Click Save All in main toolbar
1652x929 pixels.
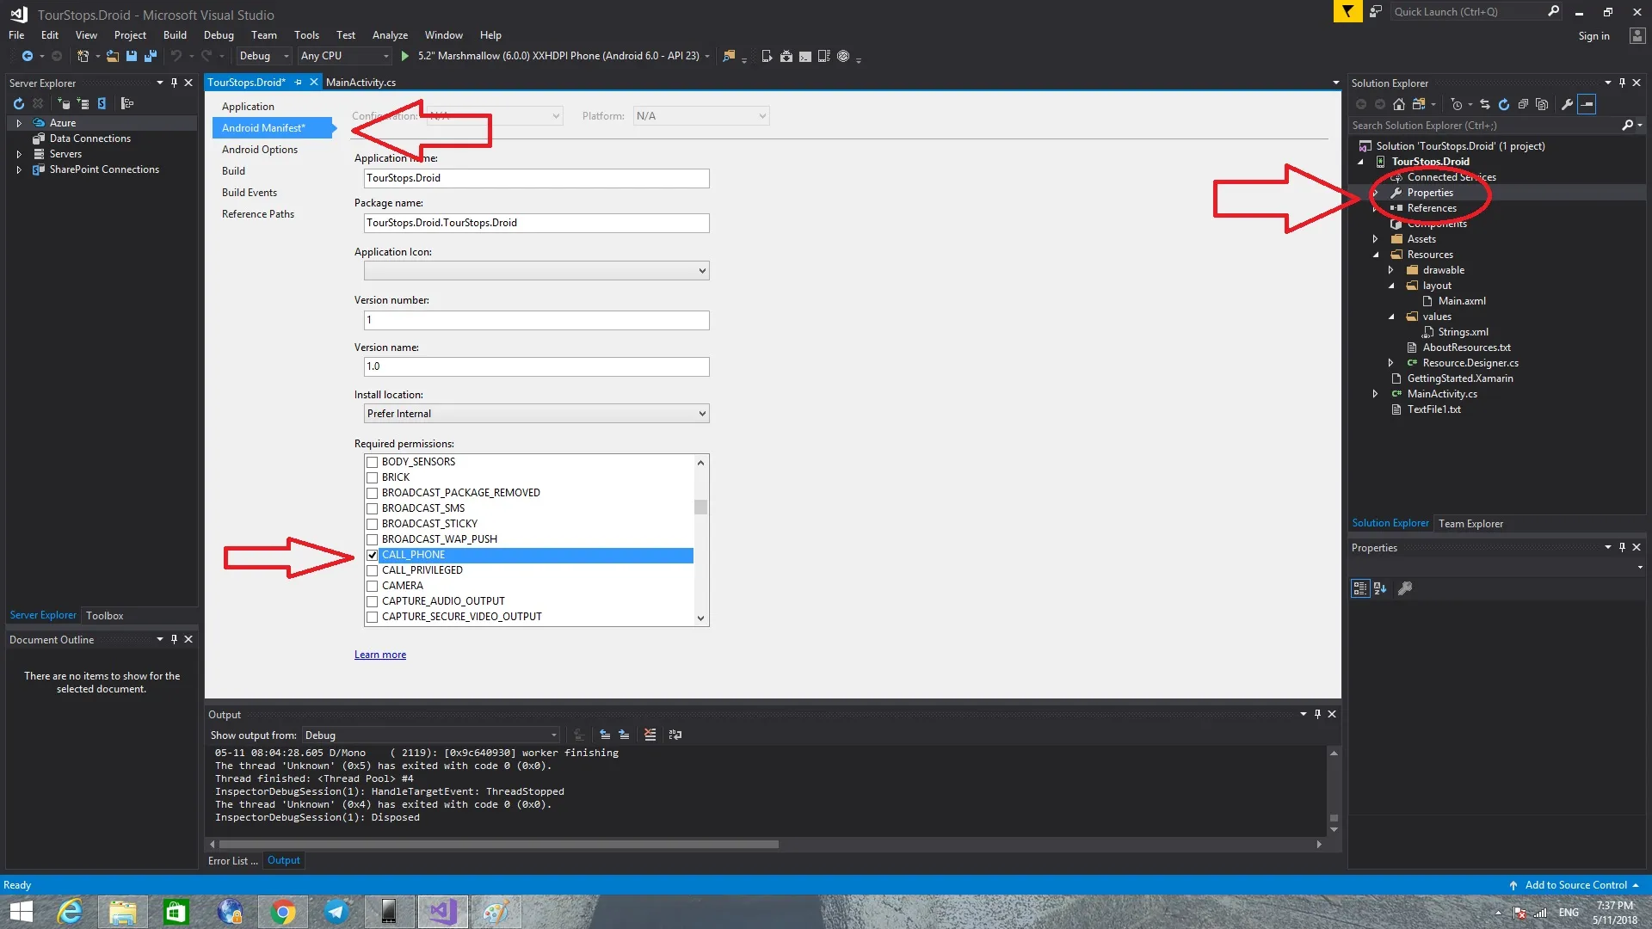click(151, 56)
